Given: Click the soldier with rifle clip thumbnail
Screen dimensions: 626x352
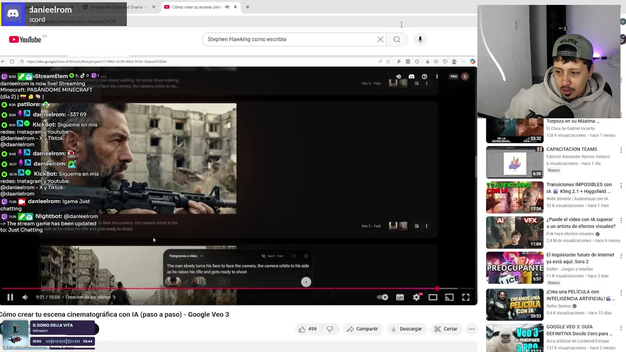Looking at the screenshot, I should (138, 158).
